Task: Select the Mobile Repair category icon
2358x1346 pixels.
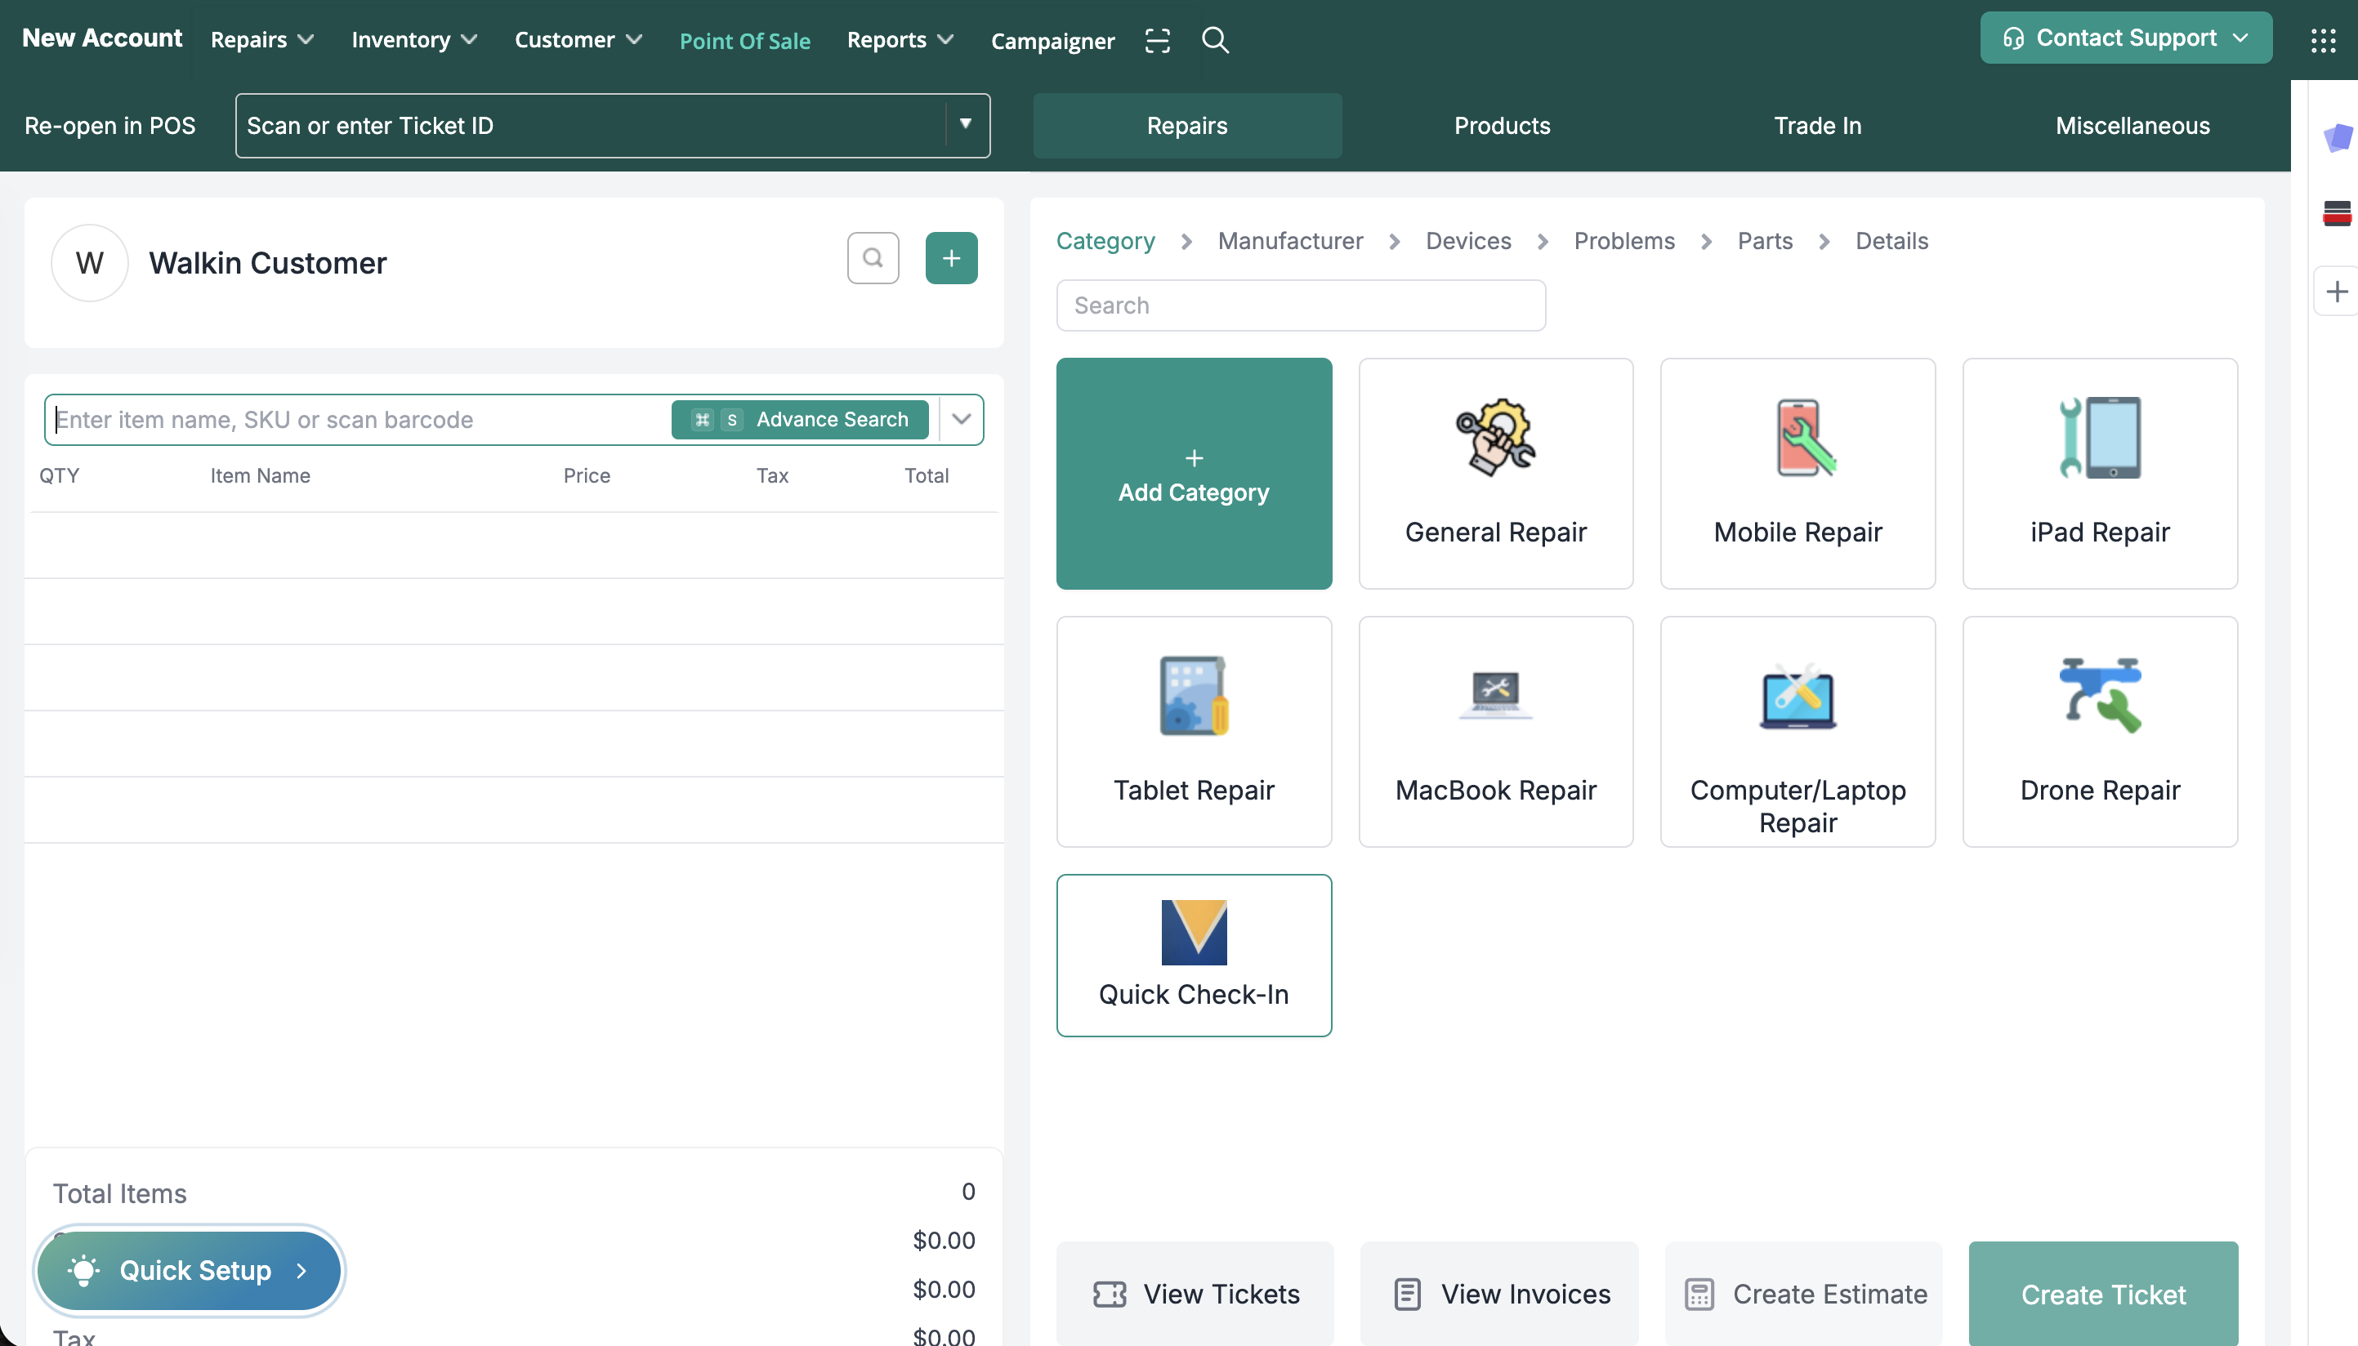Action: click(1797, 474)
